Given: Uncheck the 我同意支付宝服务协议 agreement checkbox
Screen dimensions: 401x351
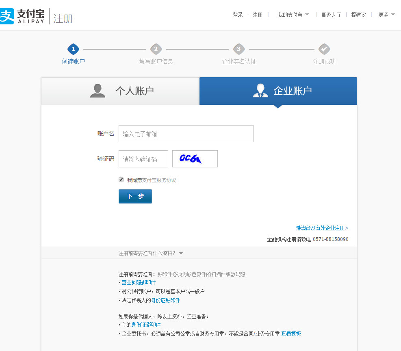Looking at the screenshot, I should tap(121, 179).
